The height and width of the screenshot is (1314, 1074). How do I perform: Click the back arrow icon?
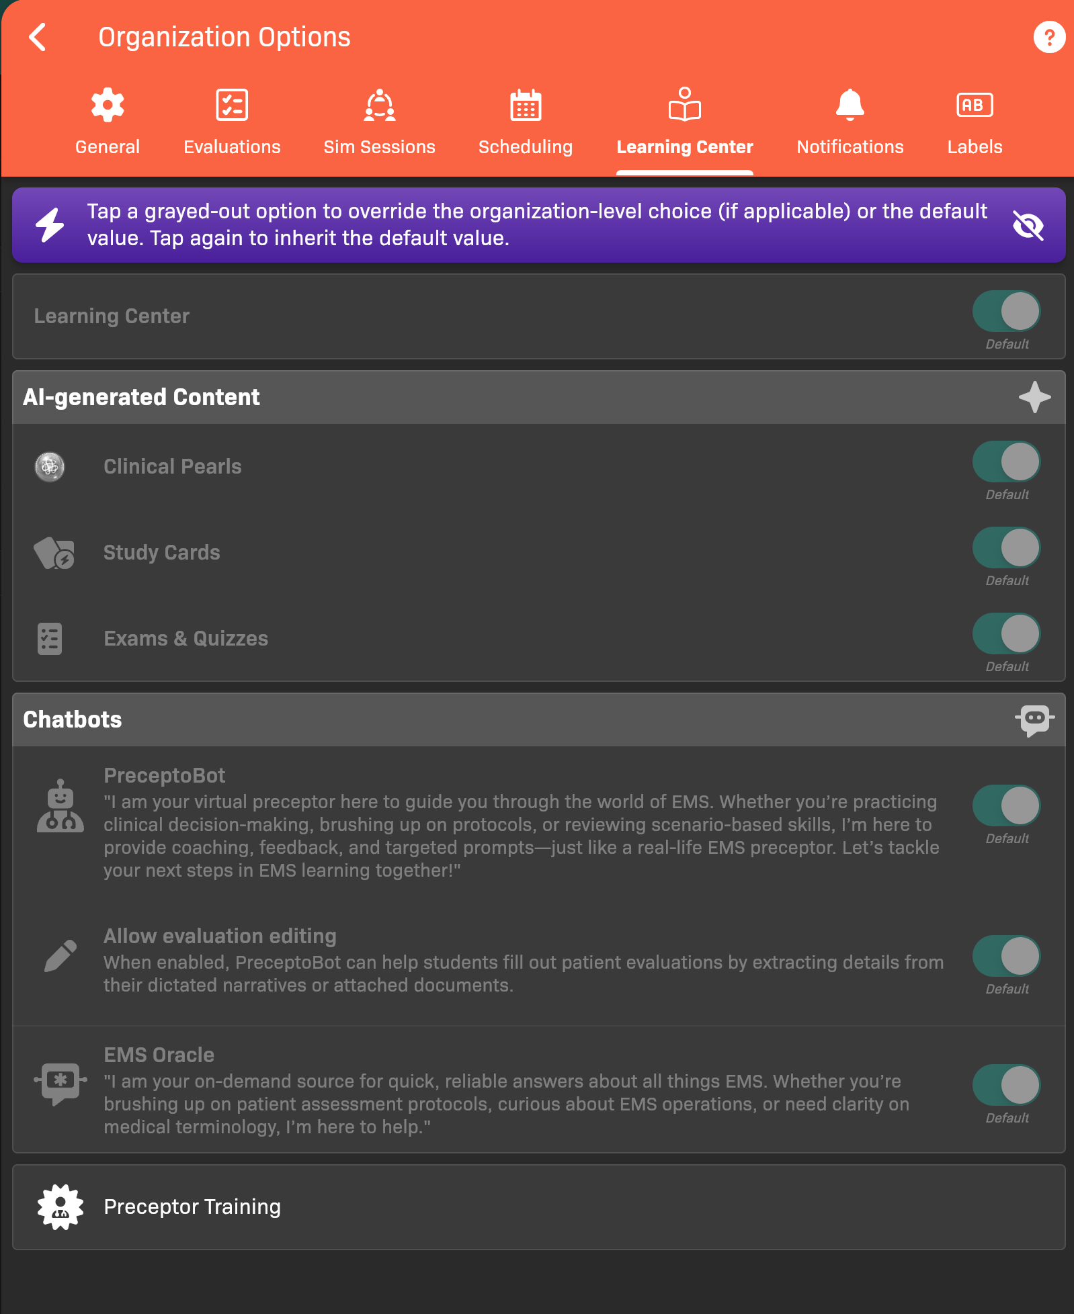(38, 37)
